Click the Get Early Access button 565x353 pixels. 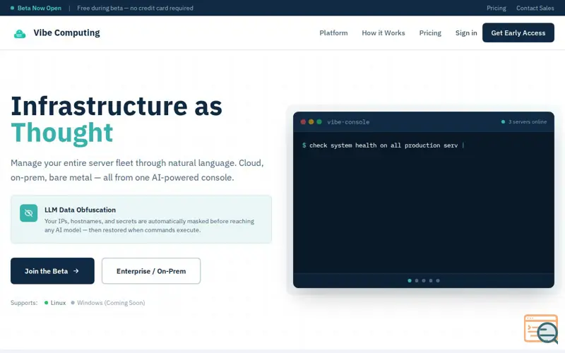click(x=518, y=32)
